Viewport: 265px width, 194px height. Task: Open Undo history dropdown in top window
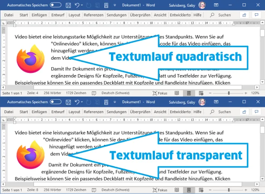pos(82,5)
